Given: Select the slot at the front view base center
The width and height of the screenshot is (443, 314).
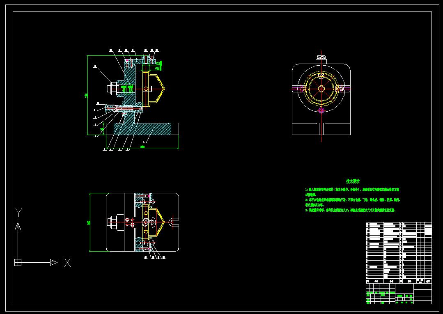Looking at the screenshot, I should 321,129.
